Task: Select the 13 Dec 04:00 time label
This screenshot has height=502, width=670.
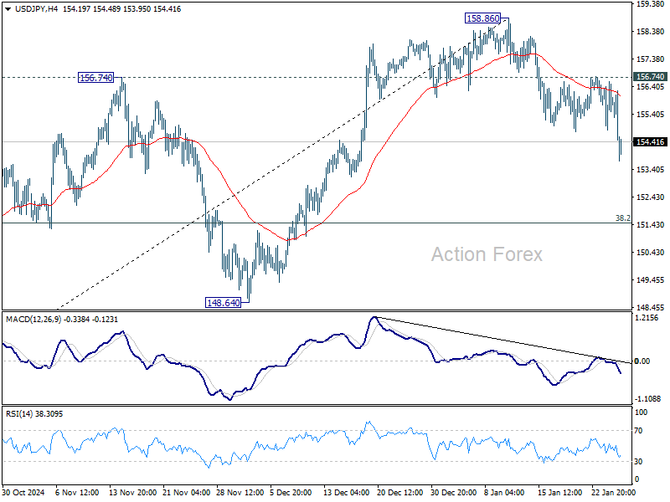Action: pyautogui.click(x=346, y=493)
